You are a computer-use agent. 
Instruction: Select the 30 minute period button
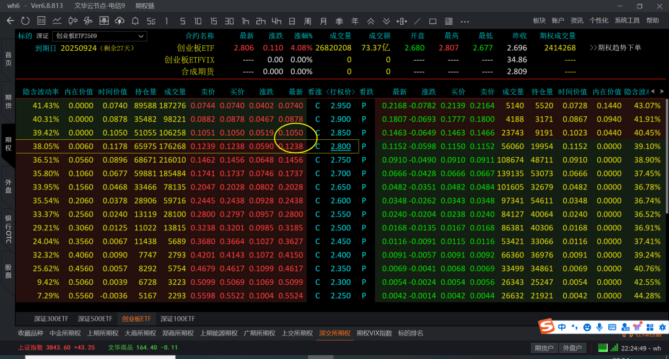[229, 21]
